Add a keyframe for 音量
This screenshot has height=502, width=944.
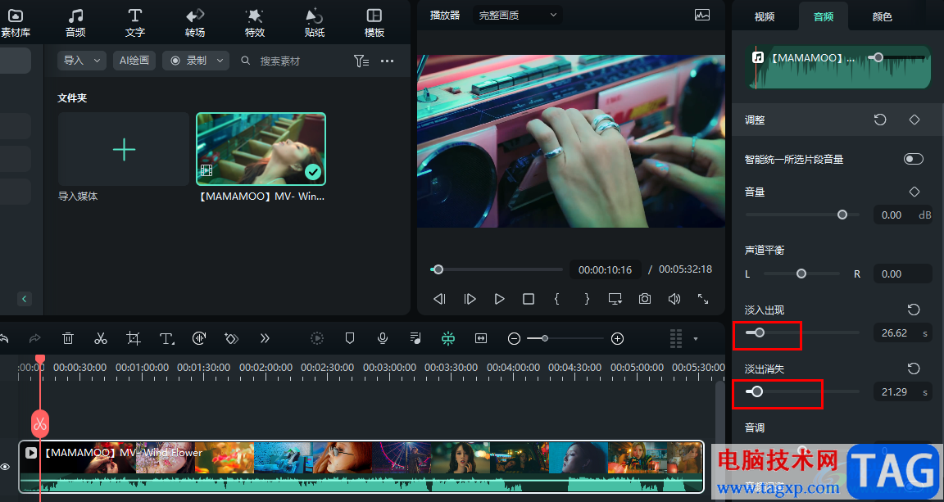914,192
